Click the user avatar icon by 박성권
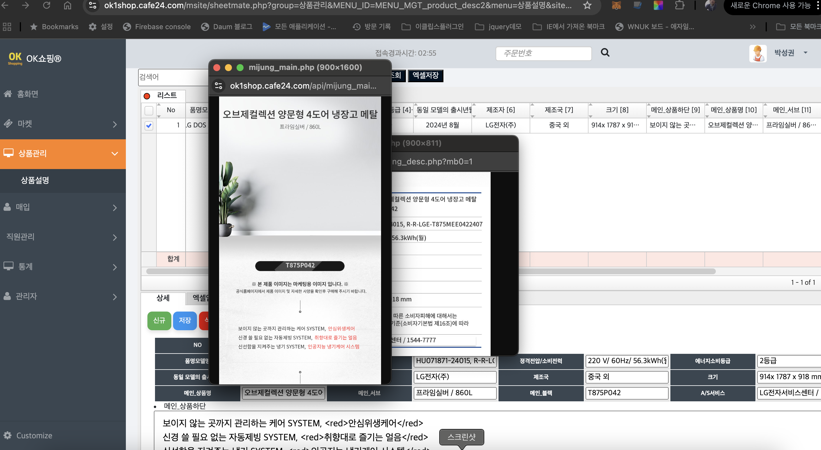The height and width of the screenshot is (450, 821). tap(757, 53)
